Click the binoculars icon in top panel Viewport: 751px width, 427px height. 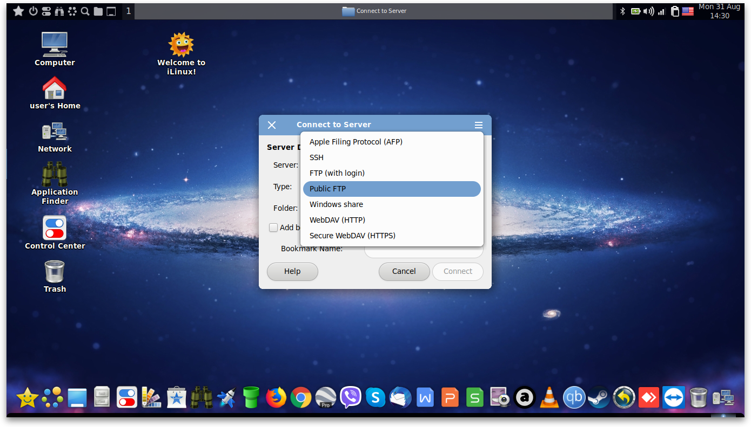[59, 11]
